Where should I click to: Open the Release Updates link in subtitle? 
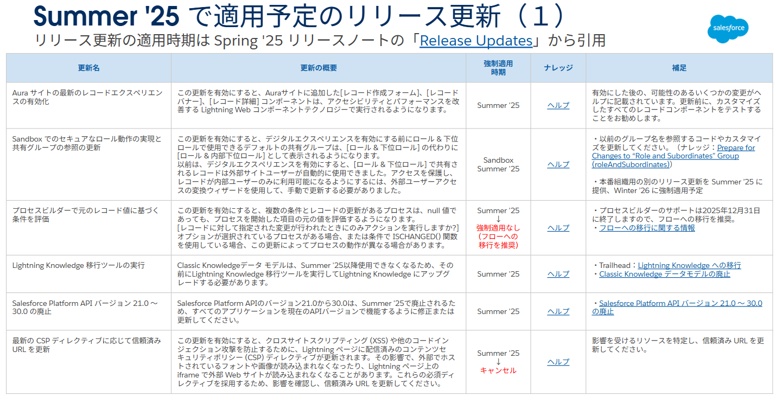click(x=476, y=41)
